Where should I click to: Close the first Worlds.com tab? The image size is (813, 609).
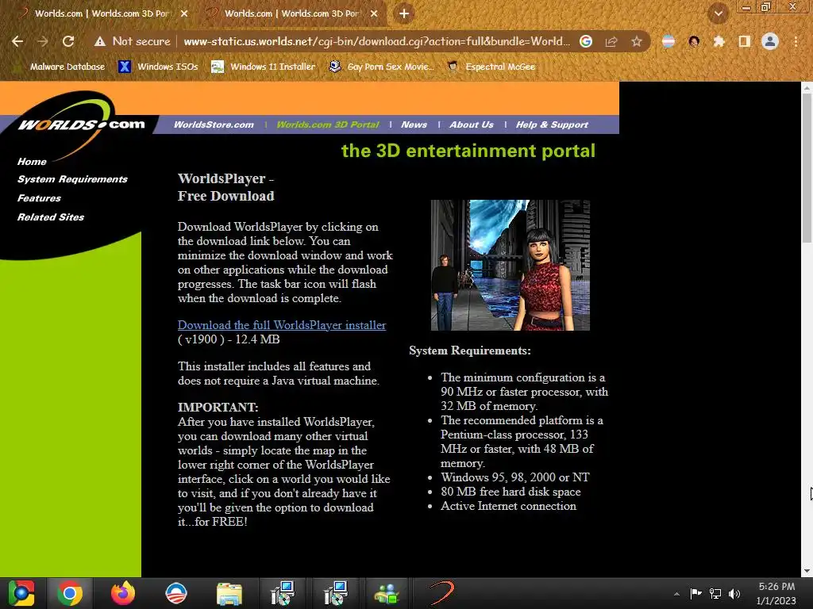pos(184,14)
